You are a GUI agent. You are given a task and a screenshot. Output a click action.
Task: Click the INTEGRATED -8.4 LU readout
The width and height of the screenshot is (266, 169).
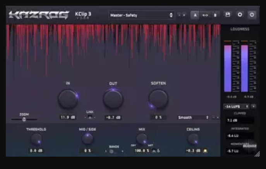pos(240,136)
